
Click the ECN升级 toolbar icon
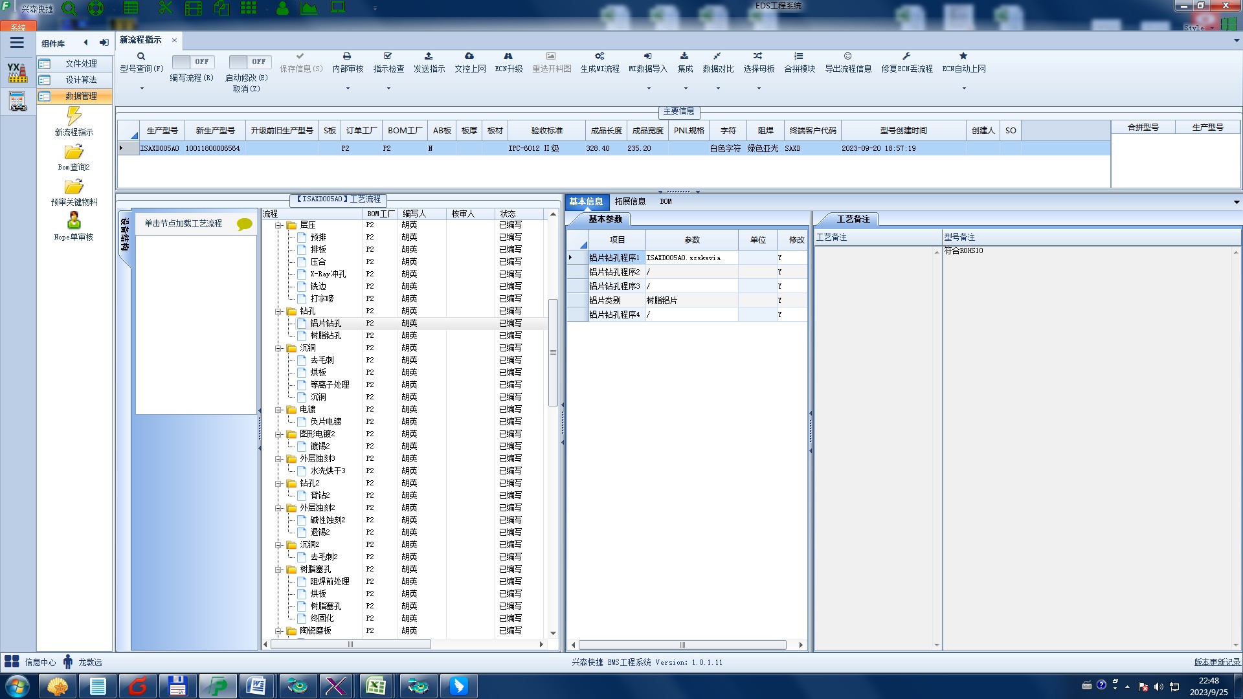[x=508, y=56]
